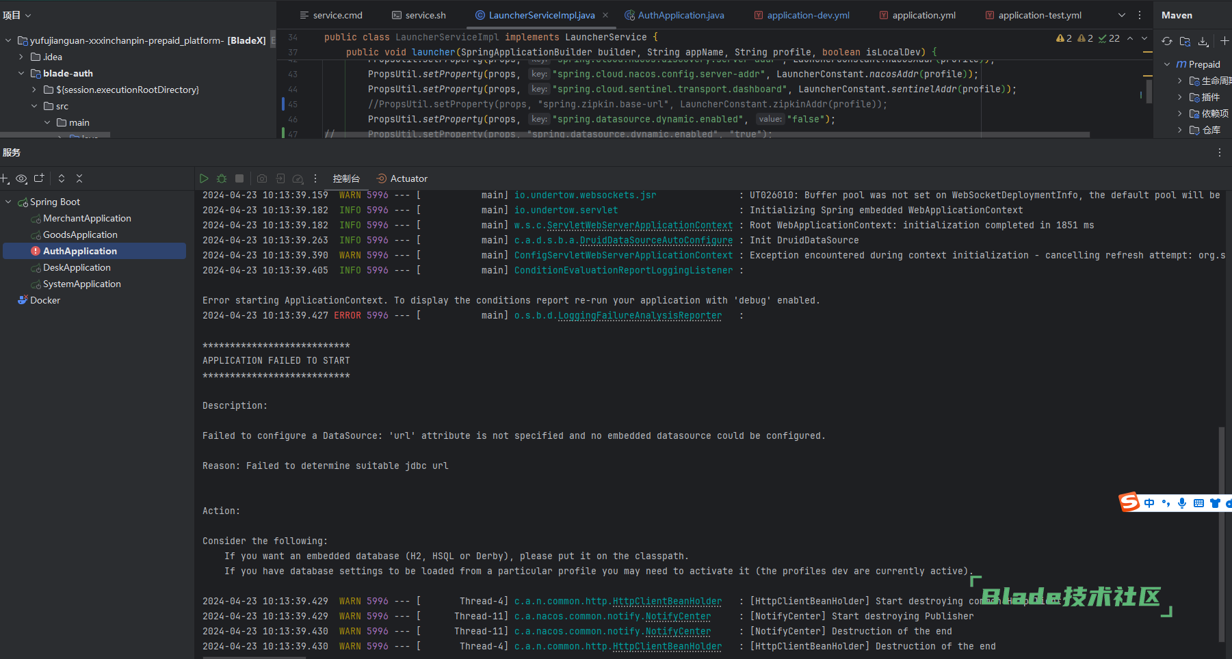Collapse the Prepaid Maven project

click(1167, 64)
